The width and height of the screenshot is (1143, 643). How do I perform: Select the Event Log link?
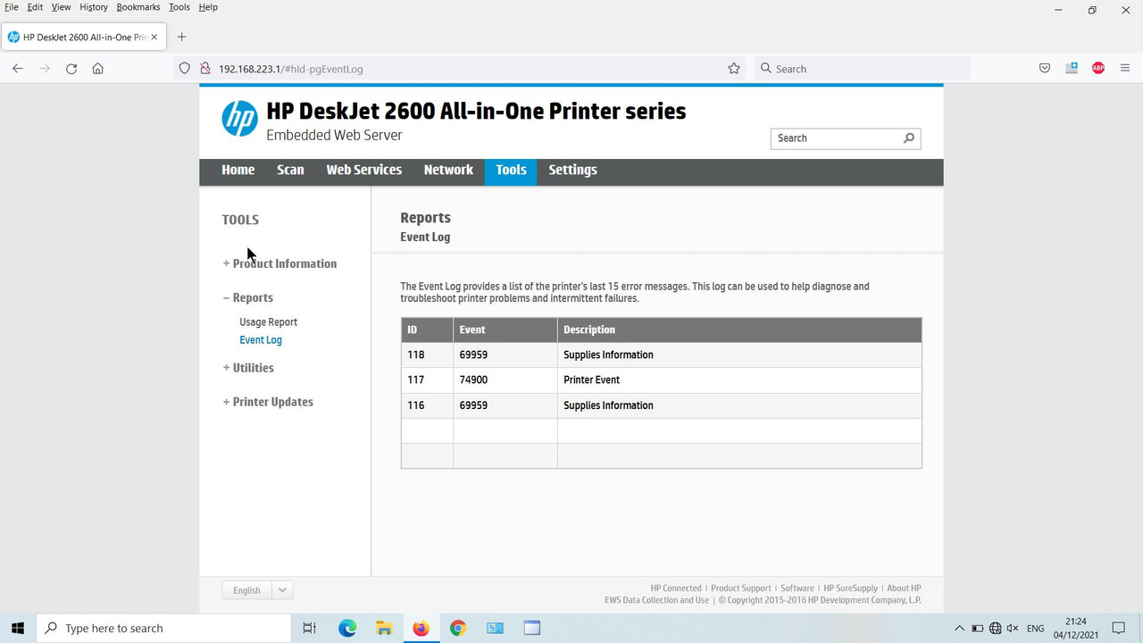261,340
